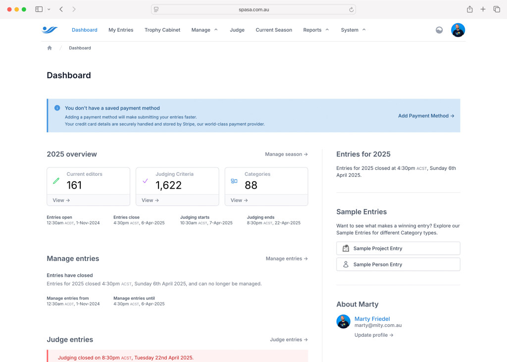Open the Safari share menu
507x362 pixels.
(x=470, y=9)
